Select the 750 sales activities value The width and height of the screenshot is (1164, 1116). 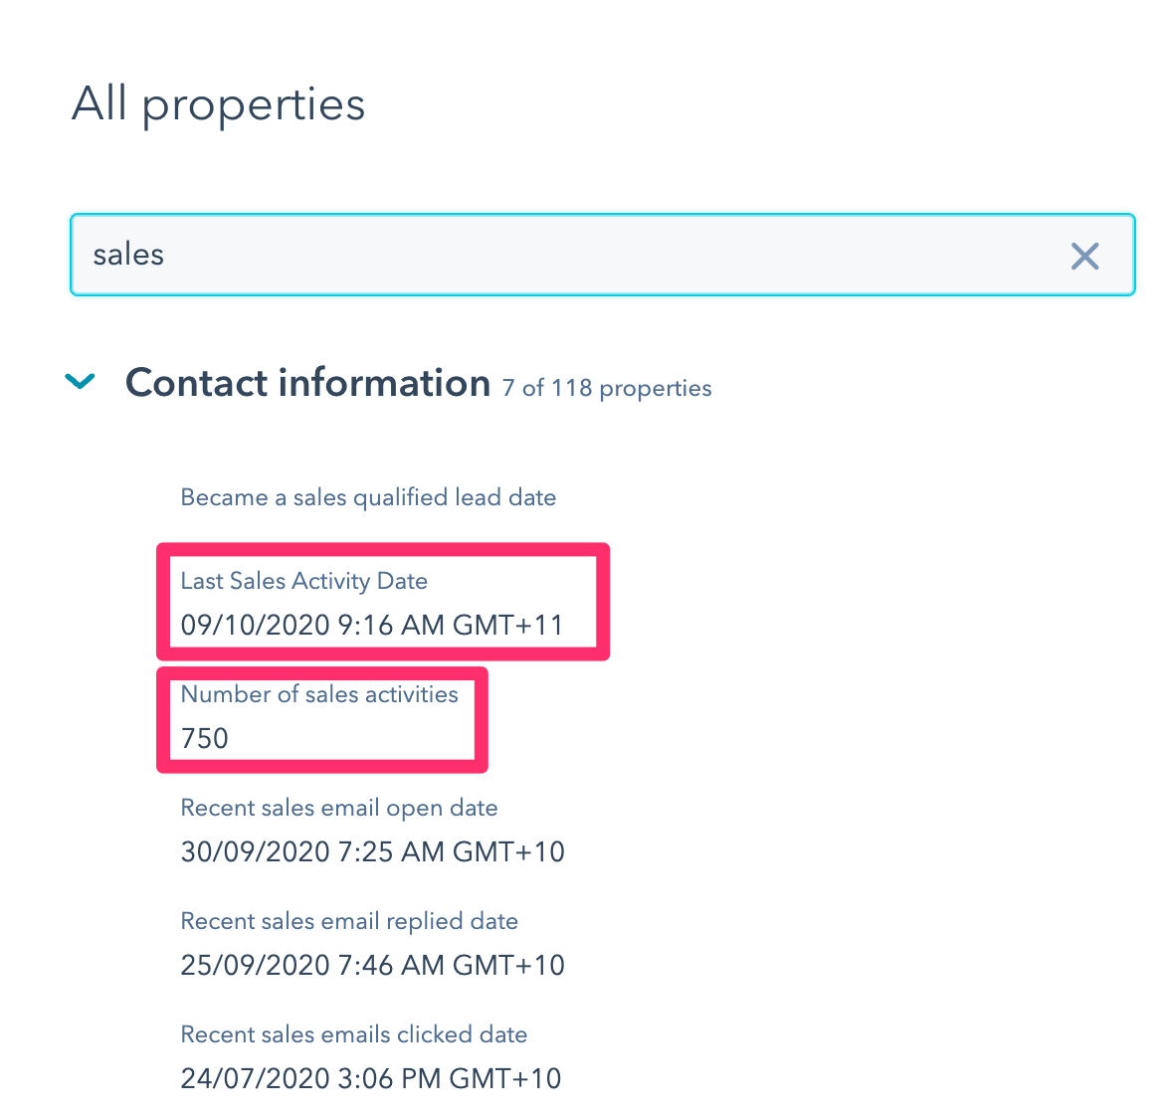(x=205, y=738)
